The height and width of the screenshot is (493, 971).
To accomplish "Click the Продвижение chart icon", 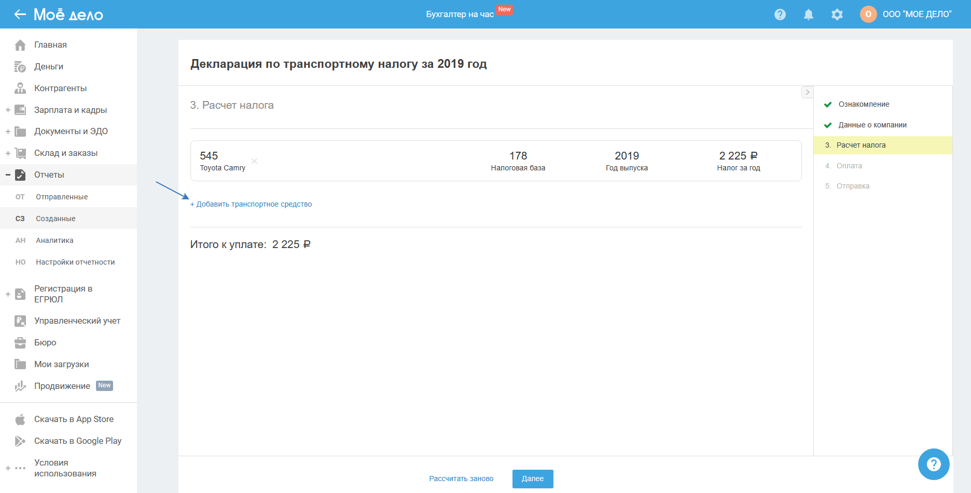I will tap(20, 386).
